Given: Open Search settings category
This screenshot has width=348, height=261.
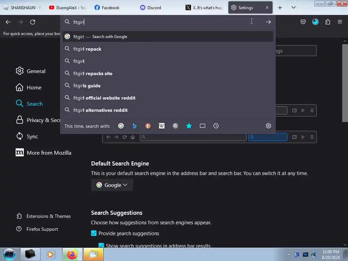Looking at the screenshot, I should click(29, 104).
